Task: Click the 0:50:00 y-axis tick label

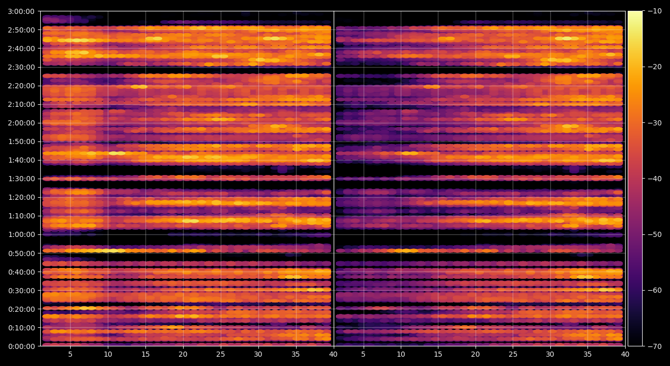Action: [x=21, y=253]
